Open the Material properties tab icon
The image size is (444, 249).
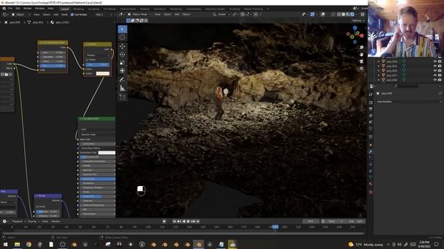370,184
